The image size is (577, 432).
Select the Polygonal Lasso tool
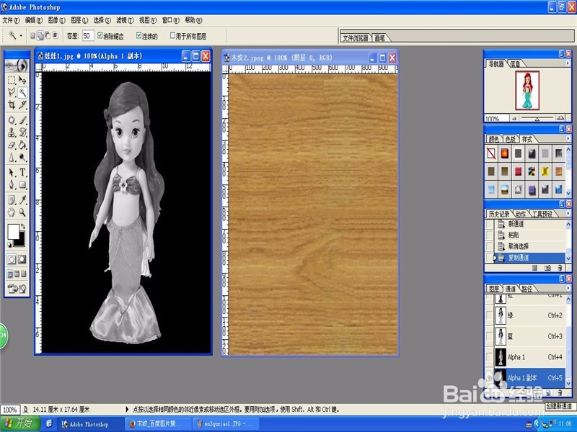[12, 92]
